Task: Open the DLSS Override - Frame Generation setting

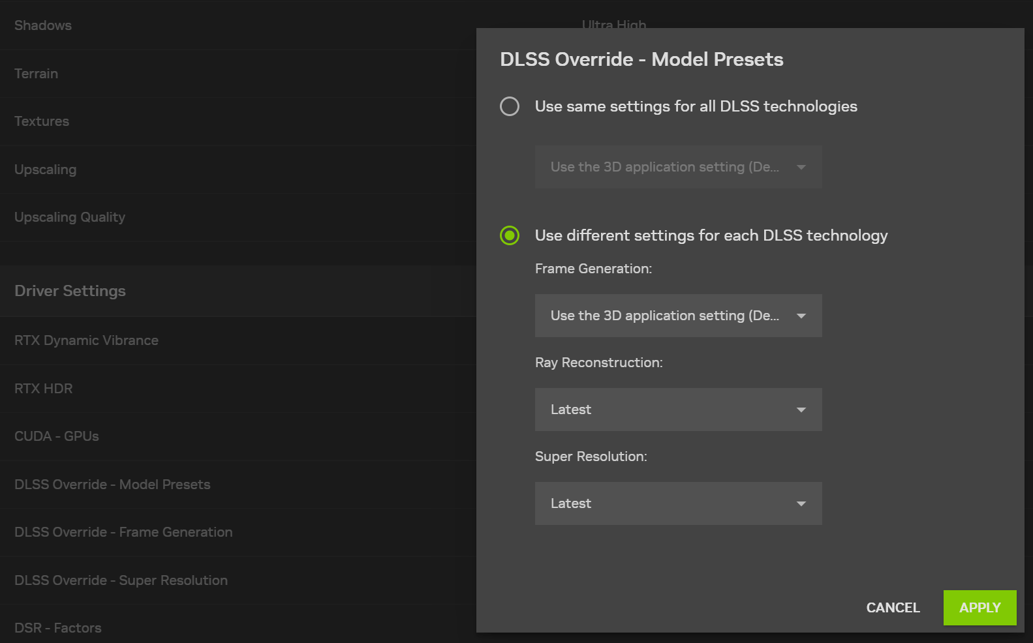Action: 123,532
